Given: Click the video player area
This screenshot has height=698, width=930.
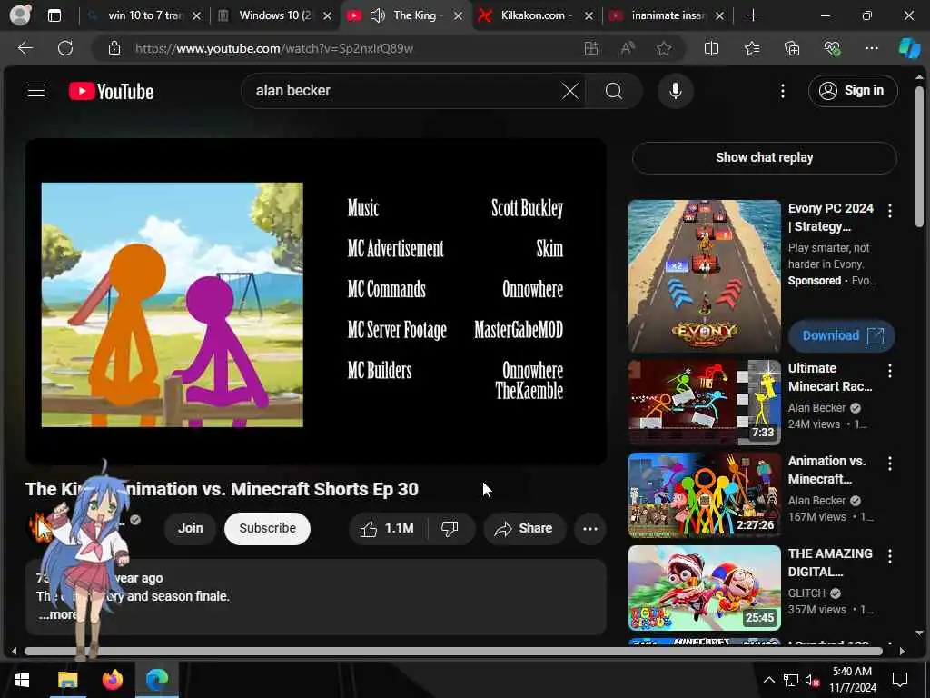Looking at the screenshot, I should pos(315,302).
